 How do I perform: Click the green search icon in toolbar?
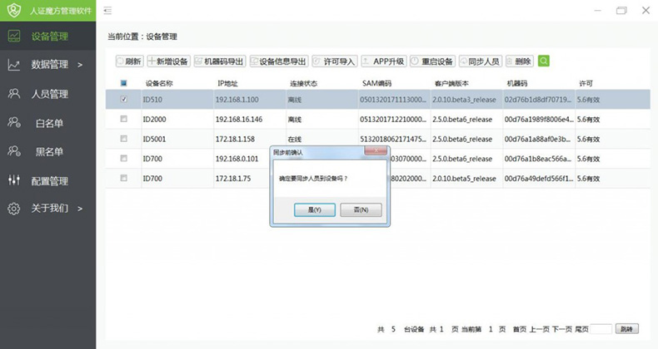point(544,61)
